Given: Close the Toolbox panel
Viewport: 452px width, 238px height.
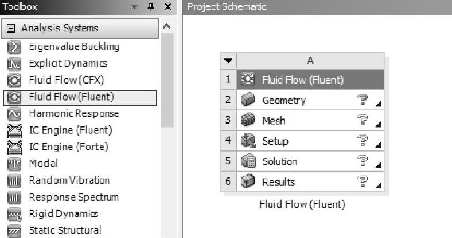Looking at the screenshot, I should (167, 7).
